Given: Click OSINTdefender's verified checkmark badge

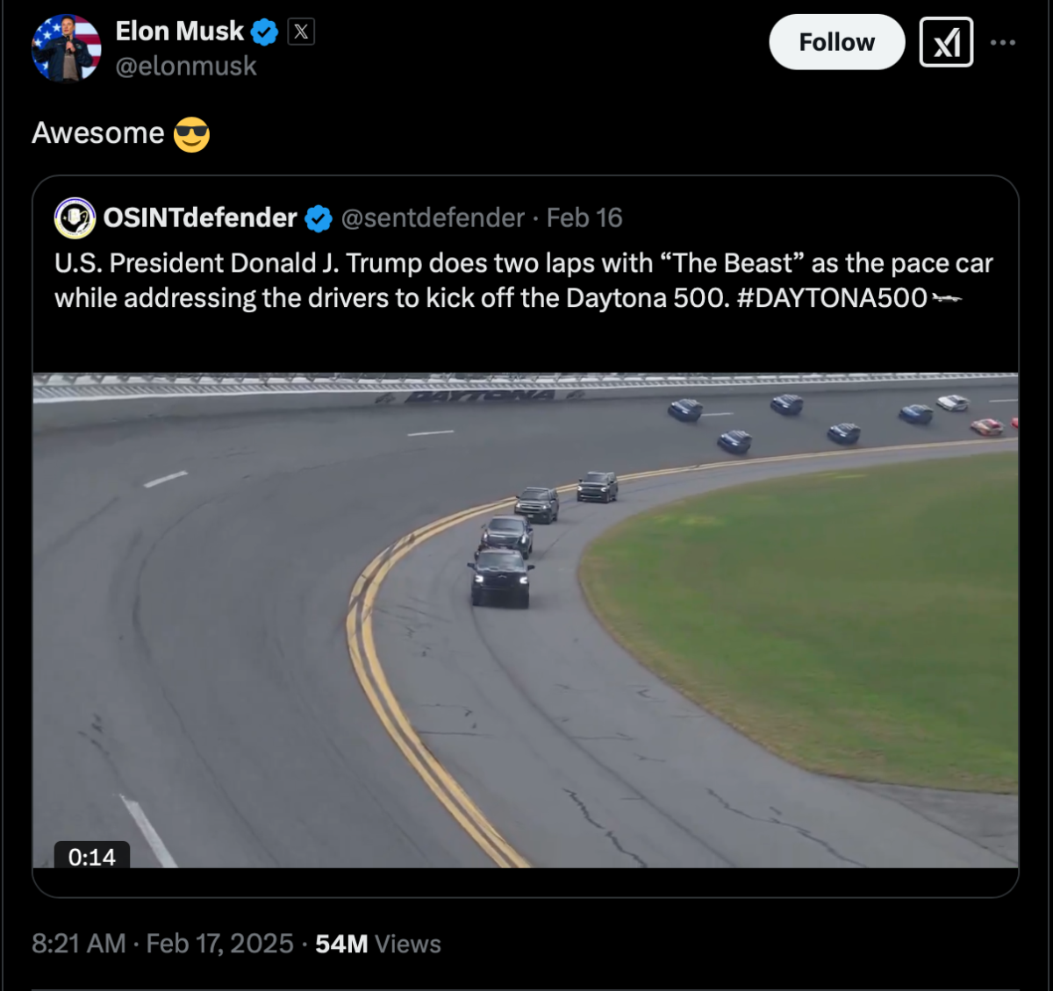Looking at the screenshot, I should click(319, 218).
